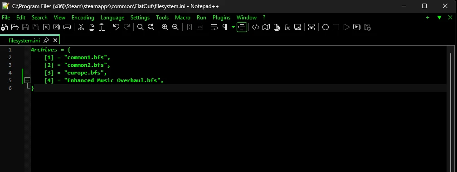Open the show-symbol dropdown arrow beside the pilcrow icon
The image size is (457, 172).
point(233,27)
